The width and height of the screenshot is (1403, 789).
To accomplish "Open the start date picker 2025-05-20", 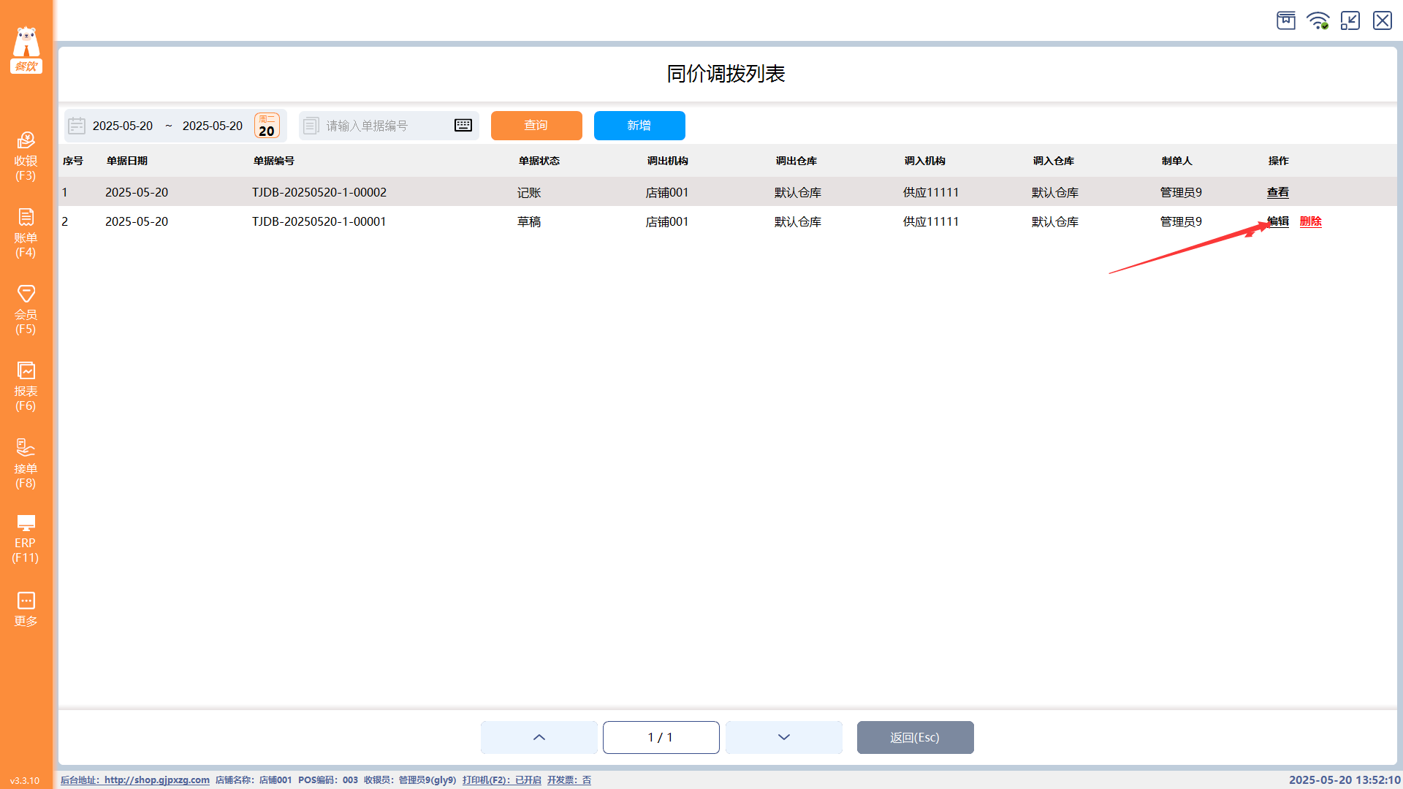I will [x=122, y=126].
